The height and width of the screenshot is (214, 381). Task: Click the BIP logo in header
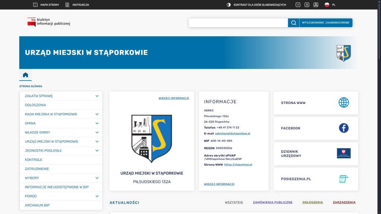click(49, 22)
